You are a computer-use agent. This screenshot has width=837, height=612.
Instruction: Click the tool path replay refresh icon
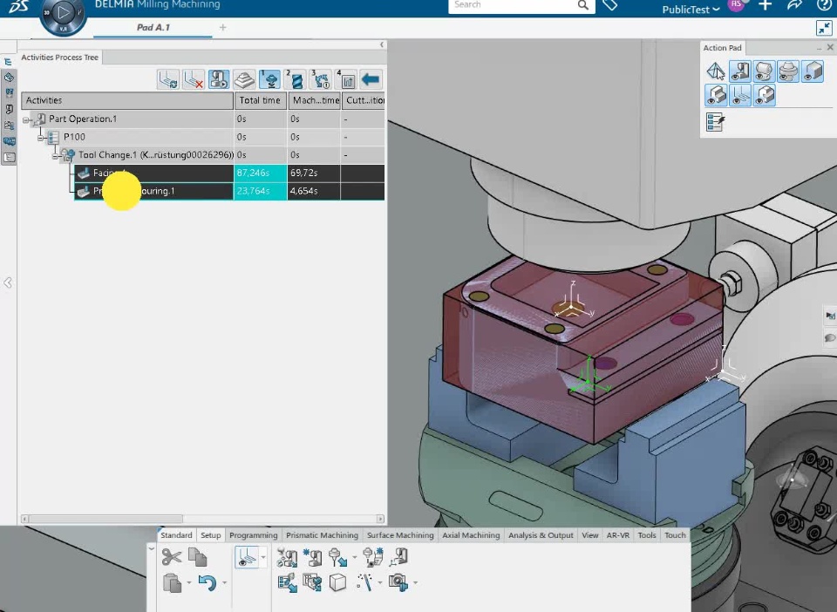pos(167,79)
